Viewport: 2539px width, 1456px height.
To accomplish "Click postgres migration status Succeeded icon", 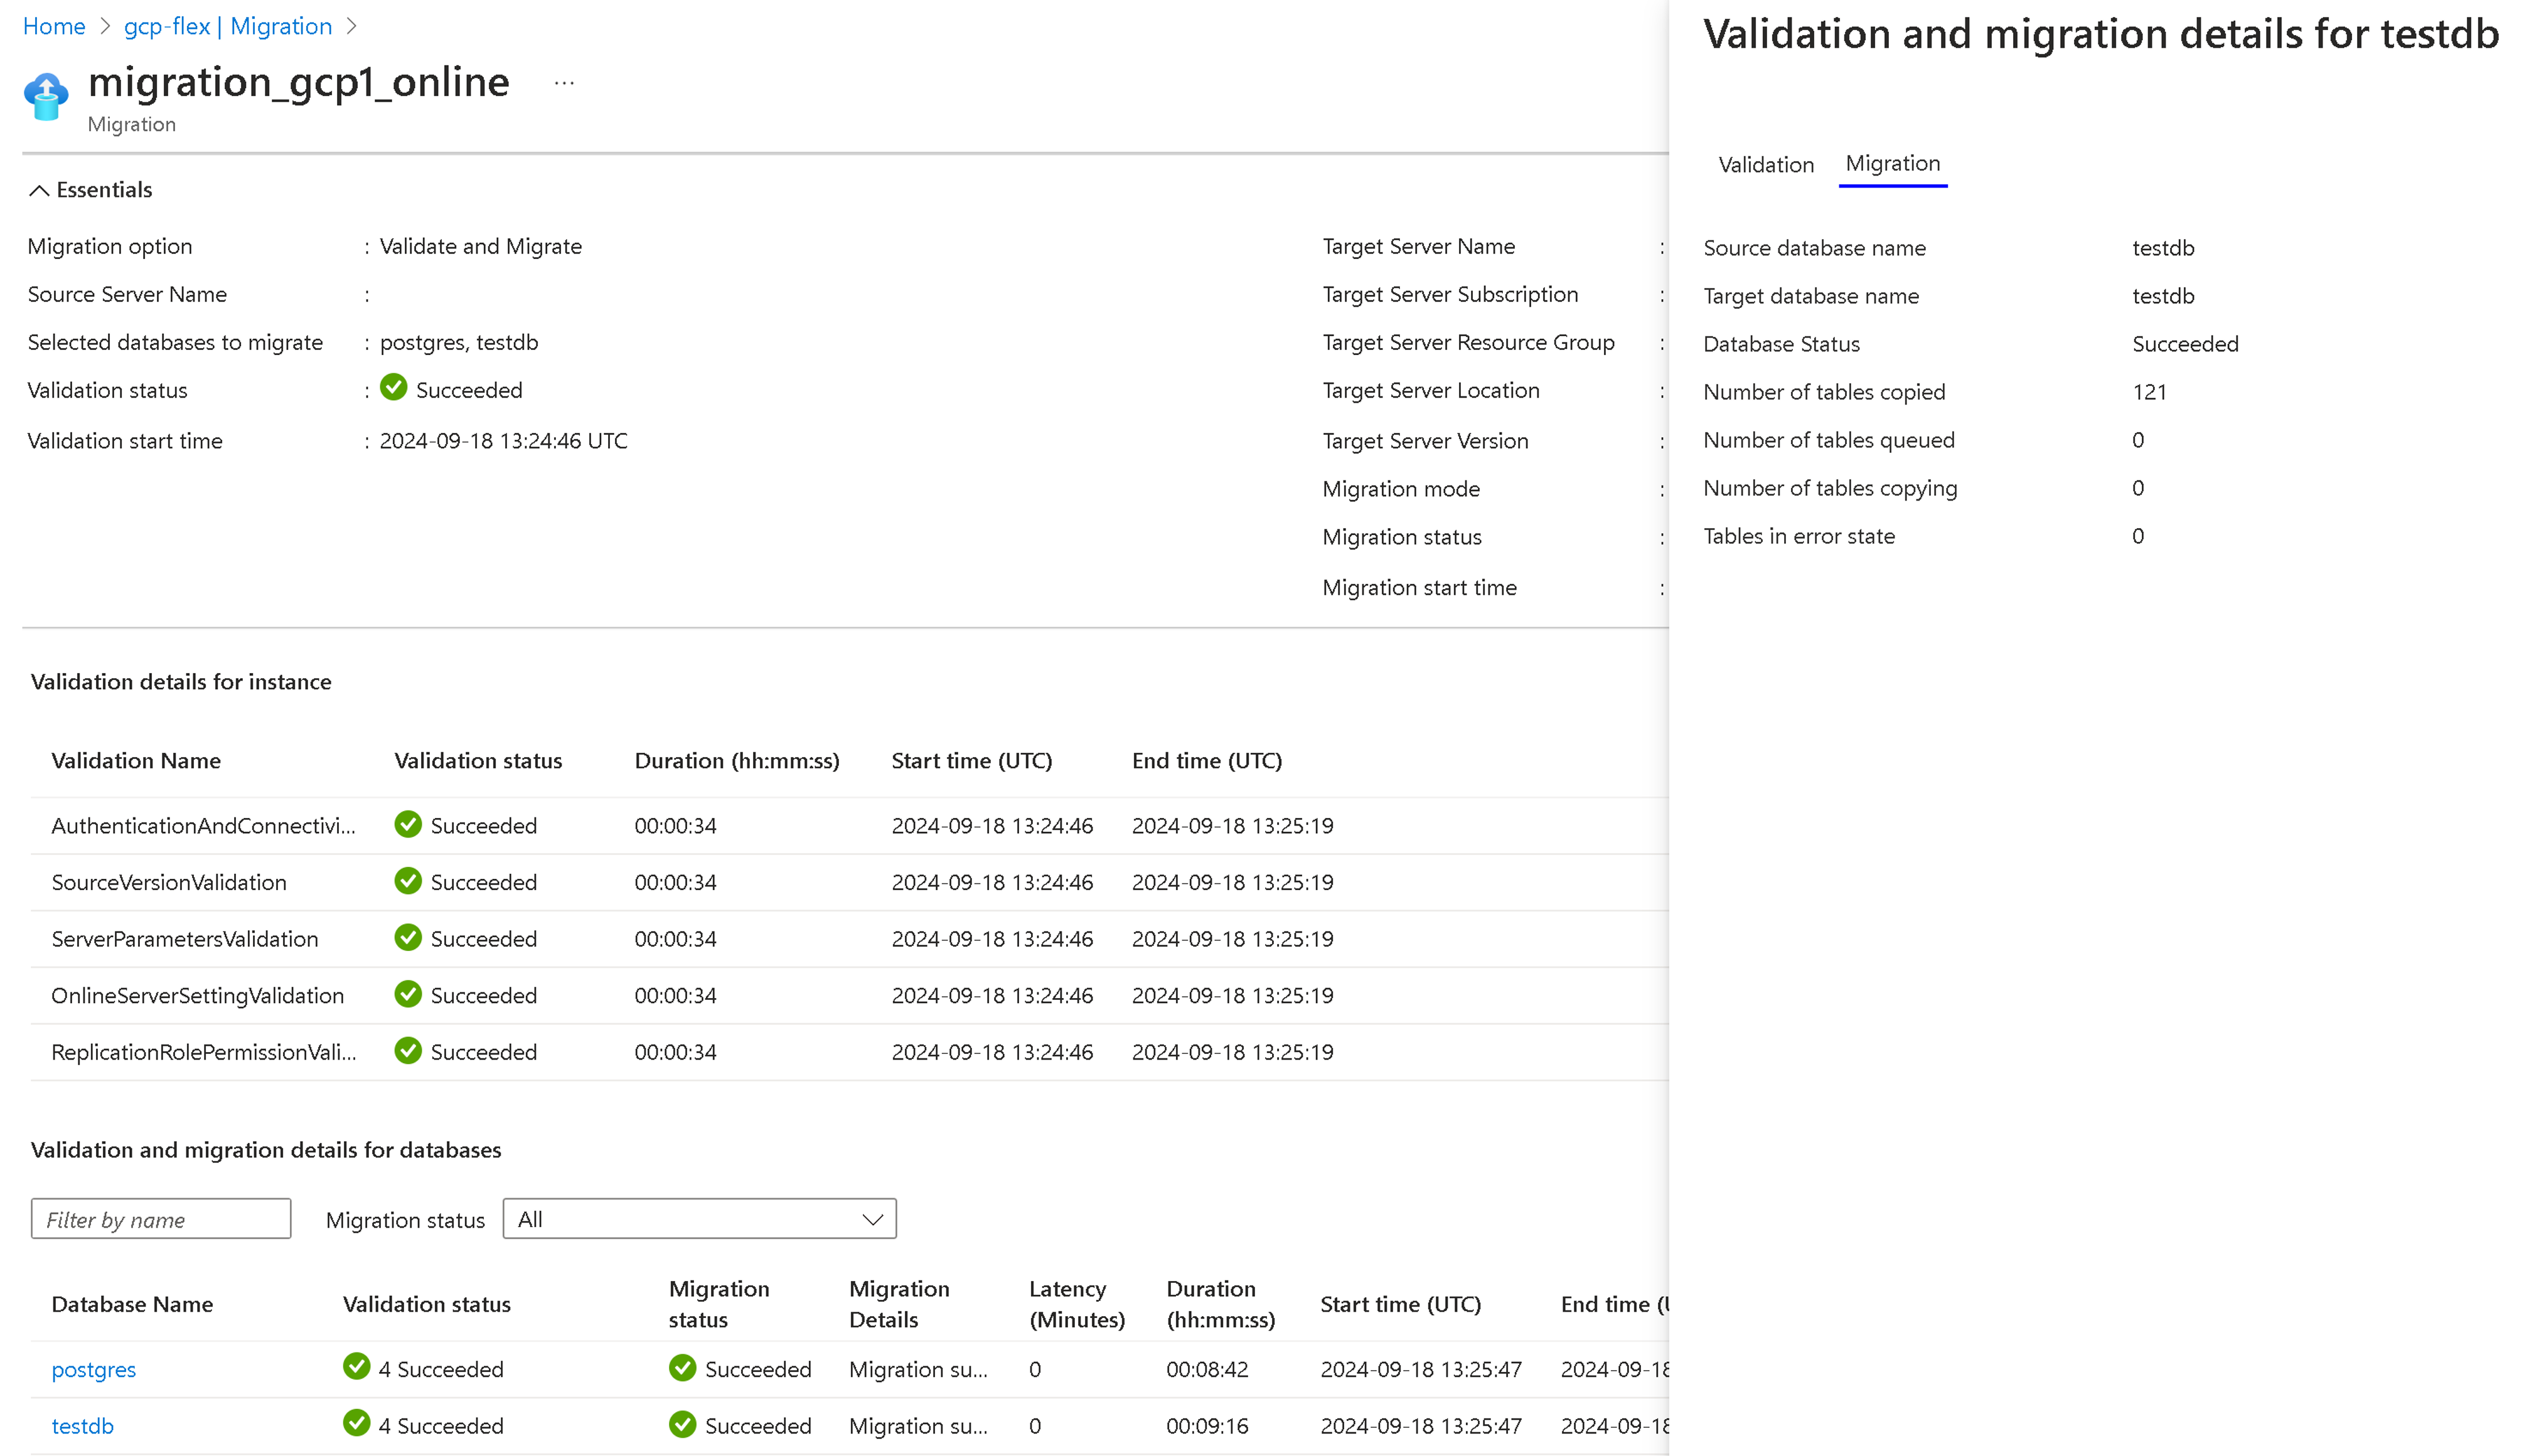I will pyautogui.click(x=683, y=1368).
